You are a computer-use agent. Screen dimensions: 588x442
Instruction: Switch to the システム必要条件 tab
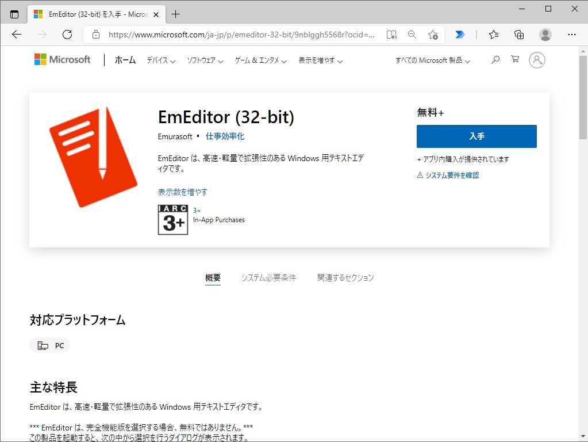click(x=268, y=277)
